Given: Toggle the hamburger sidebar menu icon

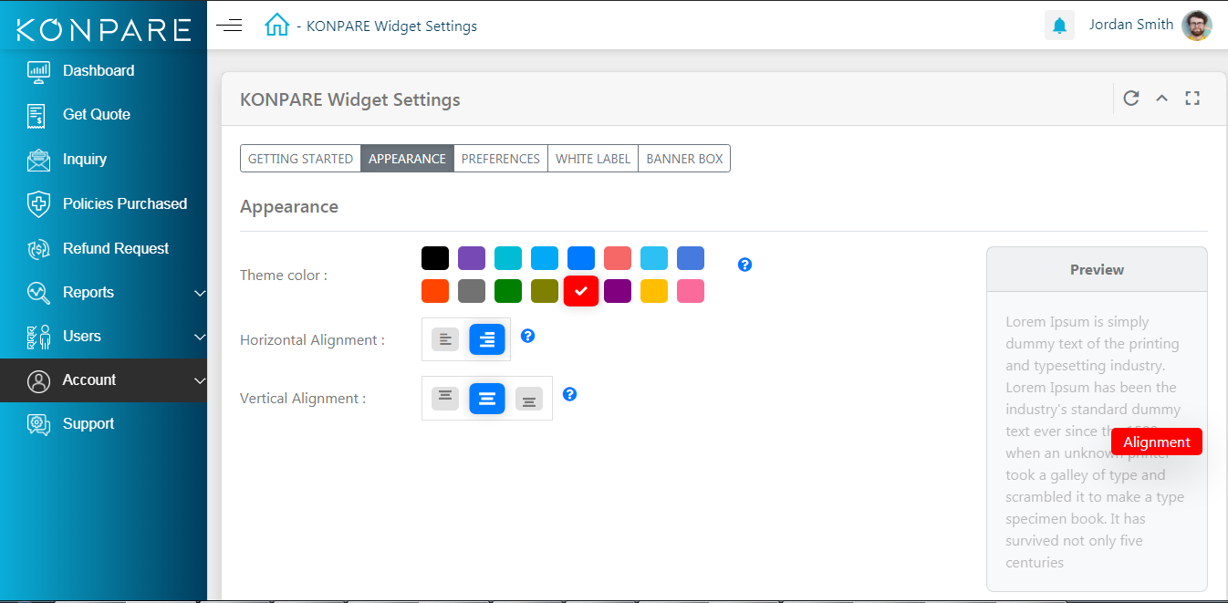Looking at the screenshot, I should (229, 25).
